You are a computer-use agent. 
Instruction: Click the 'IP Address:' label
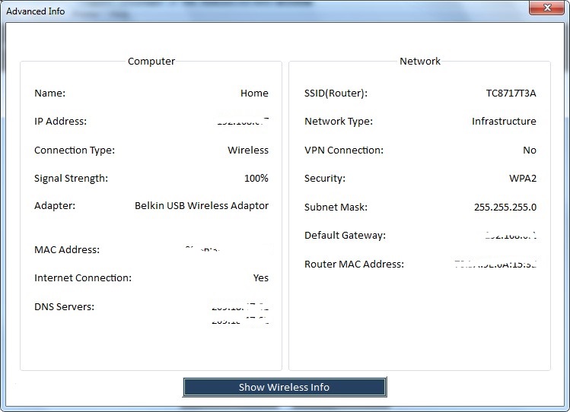pyautogui.click(x=60, y=121)
